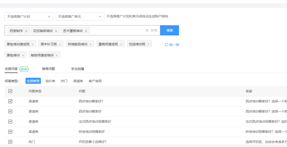287x147 pixels.
Task: Open the 不选择推广单元 dropdown
Action: tap(80, 16)
